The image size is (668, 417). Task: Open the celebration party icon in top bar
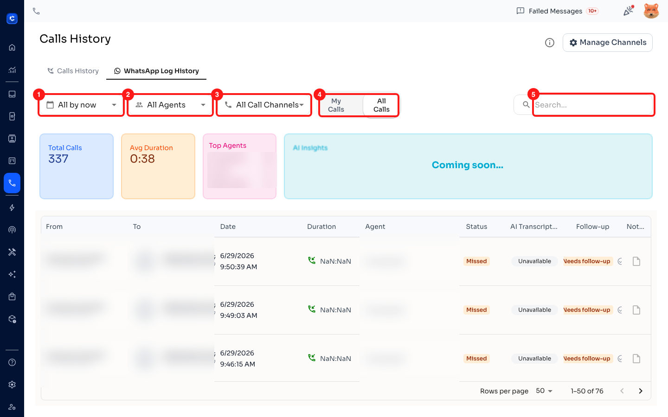coord(629,11)
